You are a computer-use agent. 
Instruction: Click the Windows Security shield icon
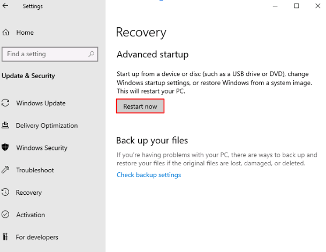click(x=6, y=148)
